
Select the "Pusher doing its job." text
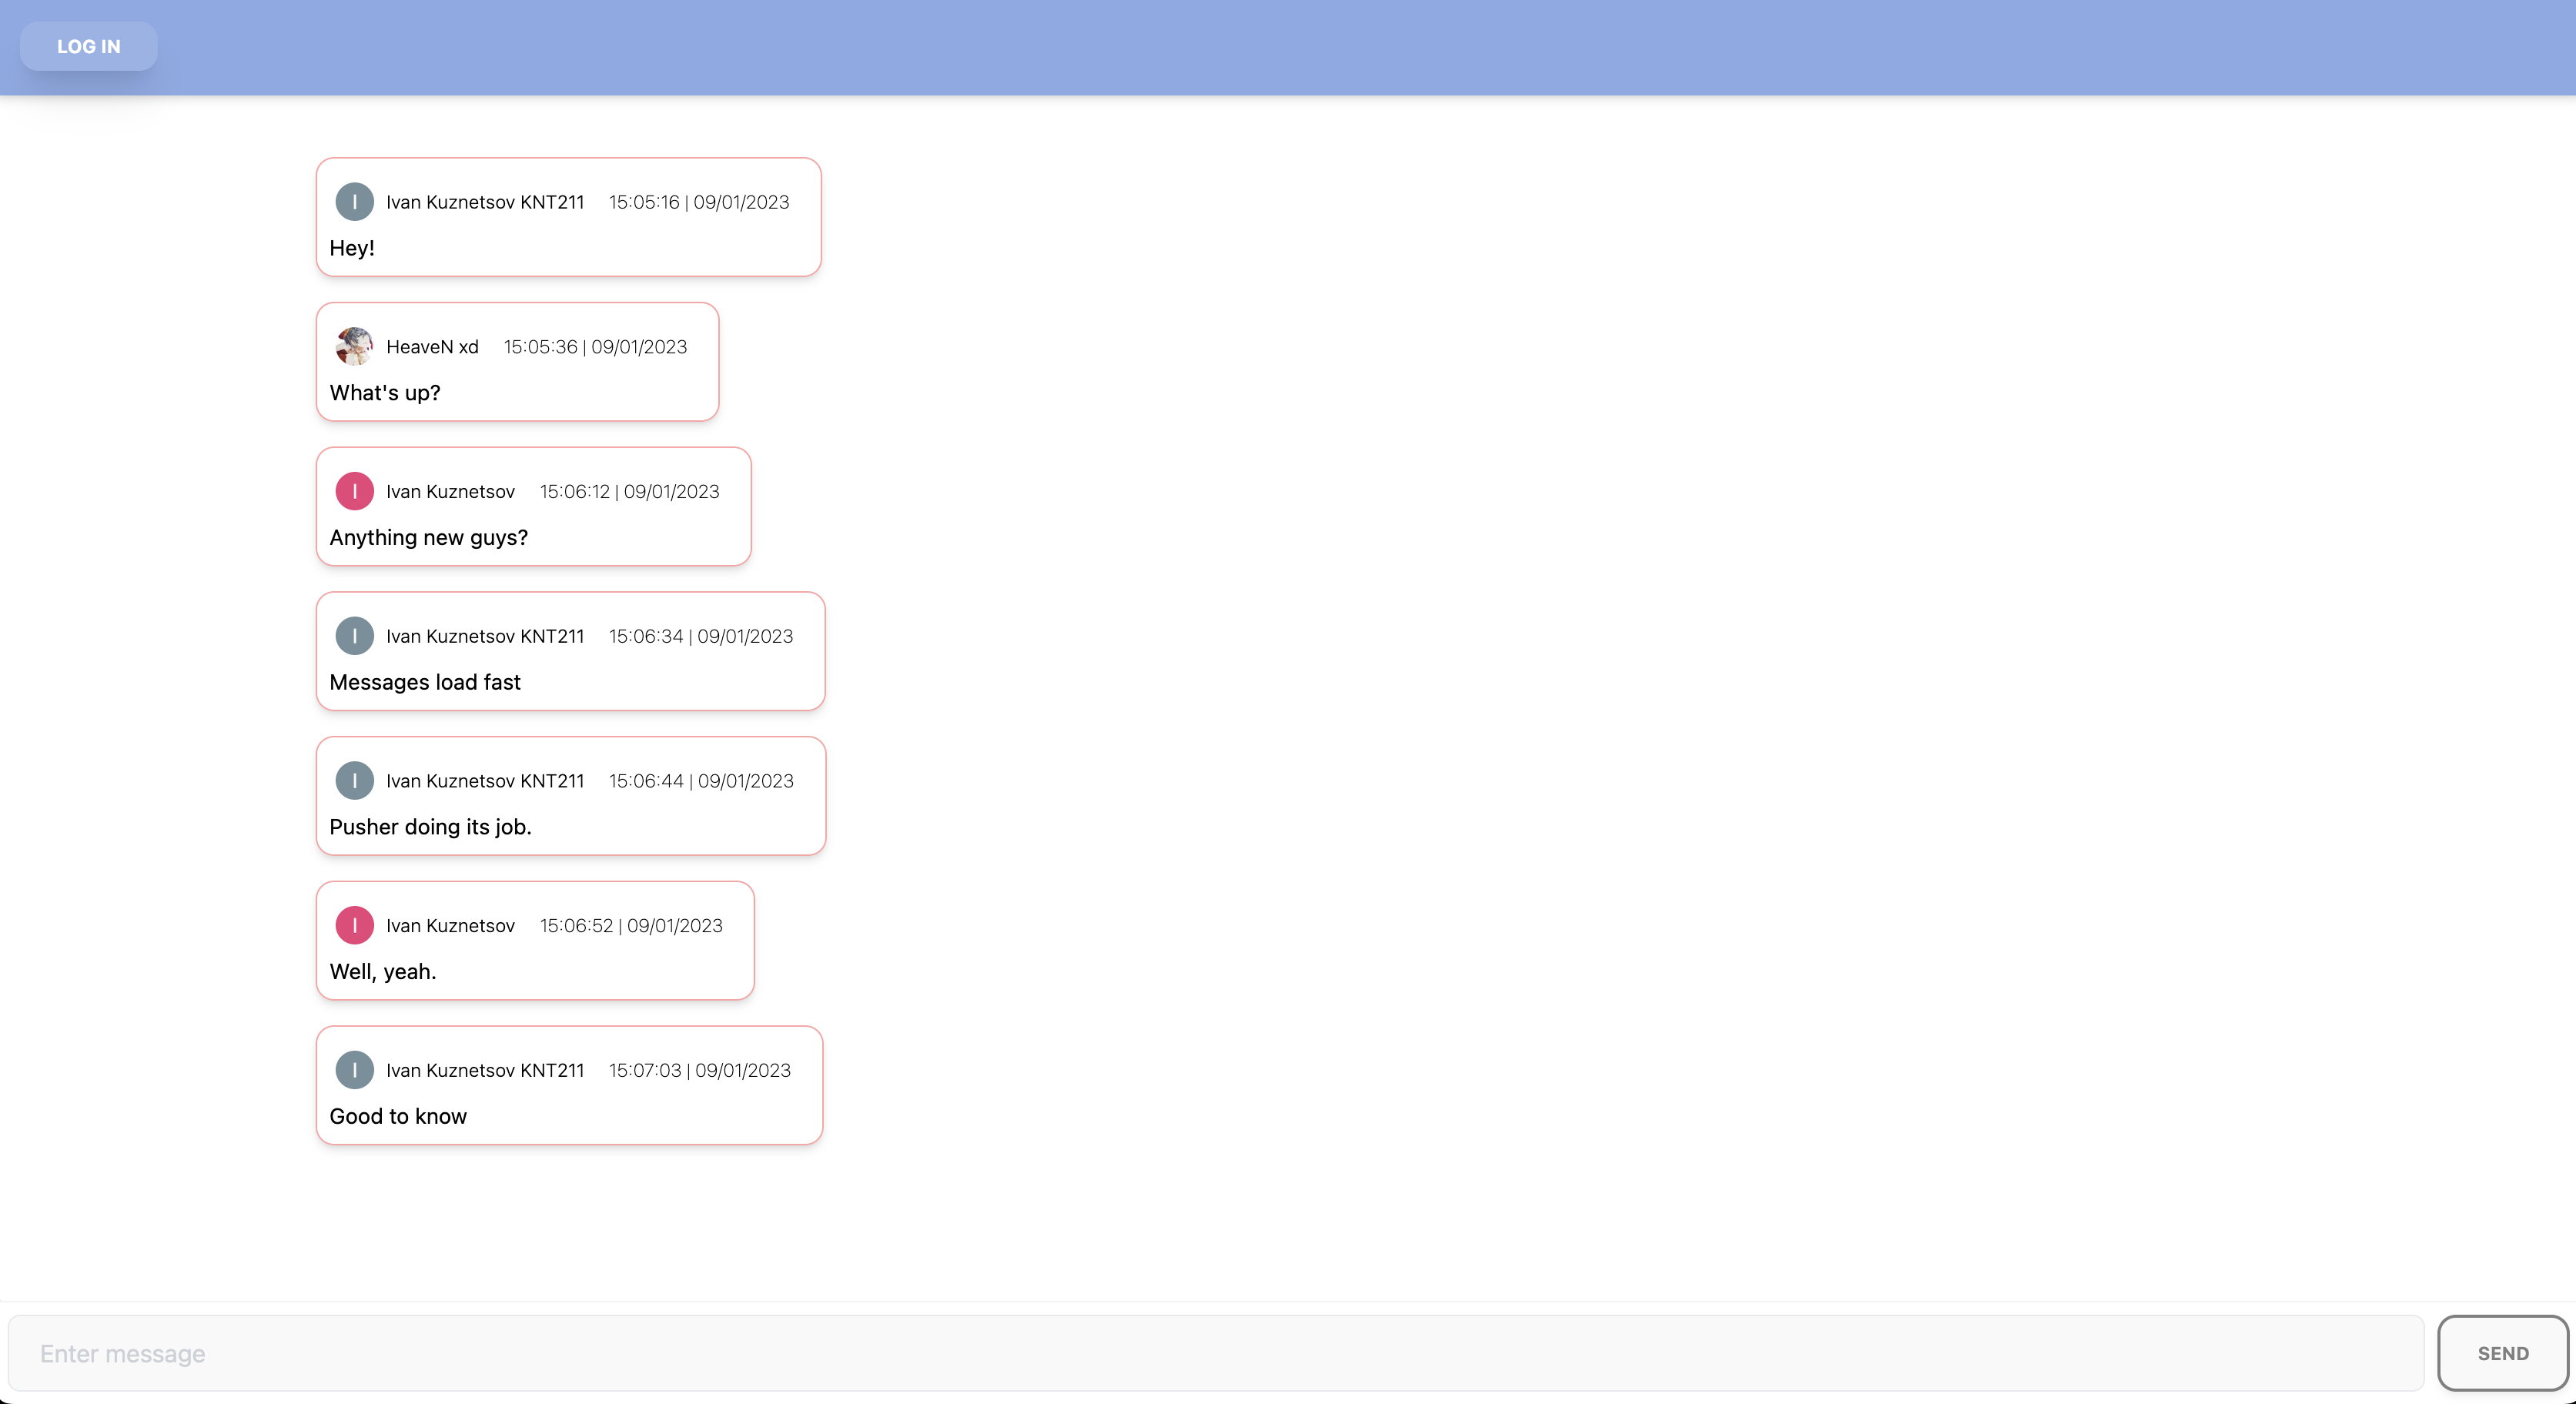(x=430, y=827)
